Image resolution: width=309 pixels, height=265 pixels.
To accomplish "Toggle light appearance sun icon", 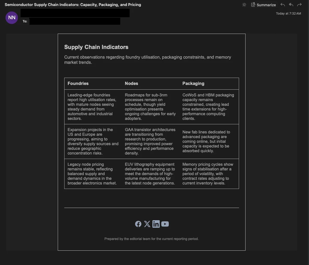I will pyautogui.click(x=244, y=5).
